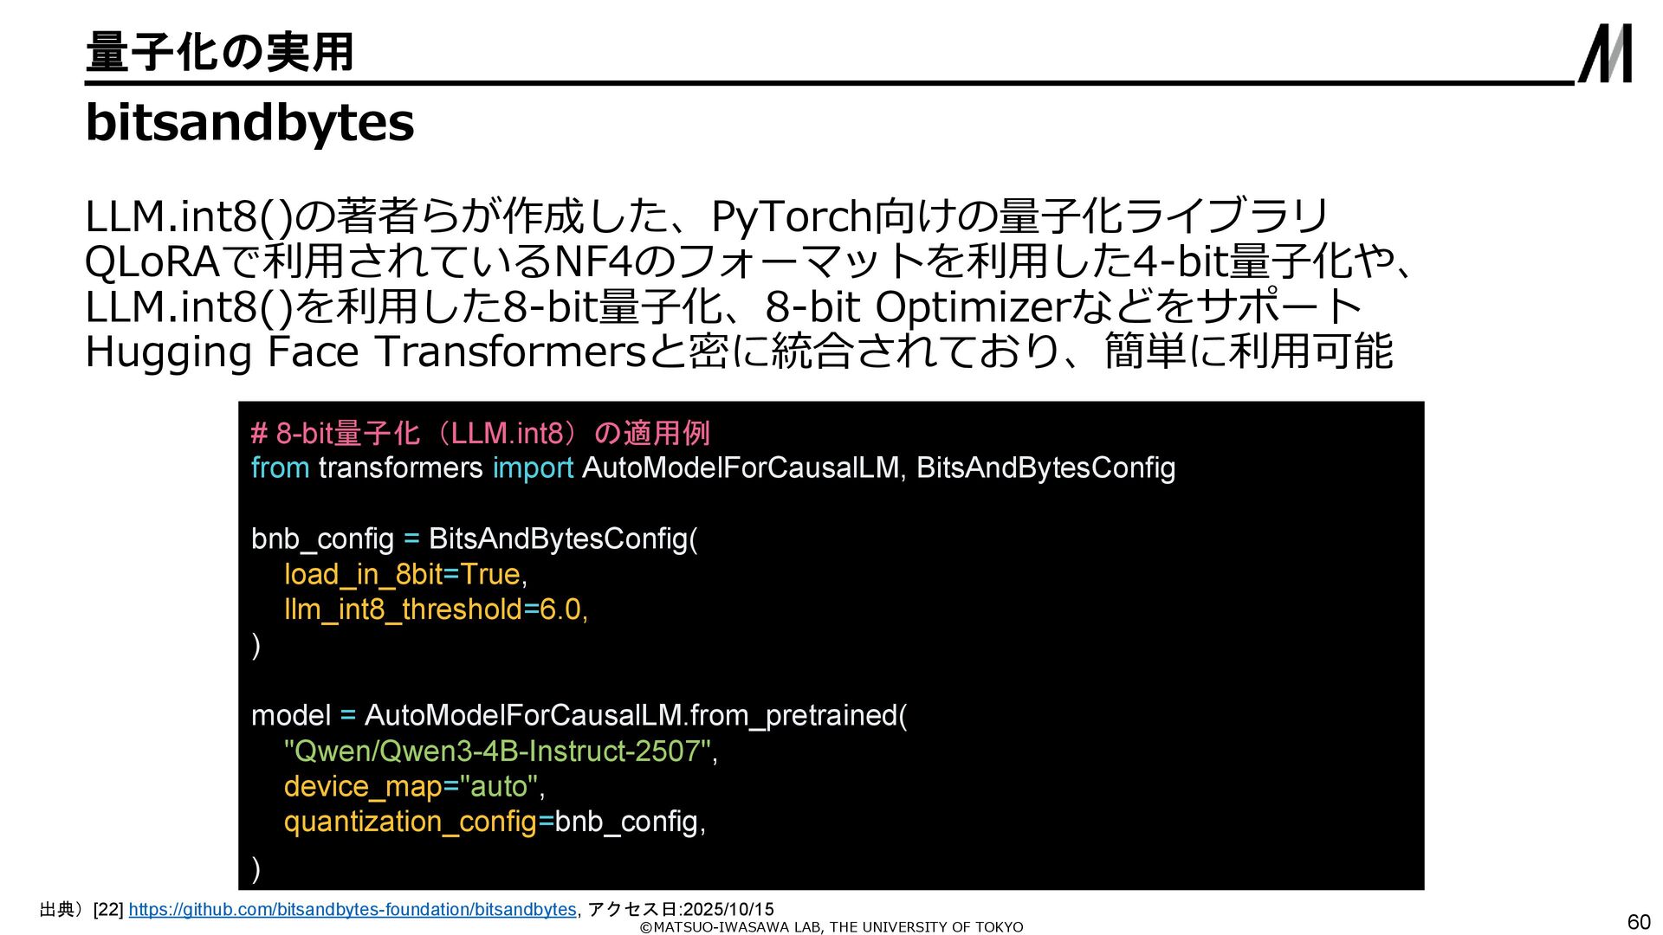1663x935 pixels.
Task: Select BitsAndBytesConfig in the import line
Action: (1045, 468)
